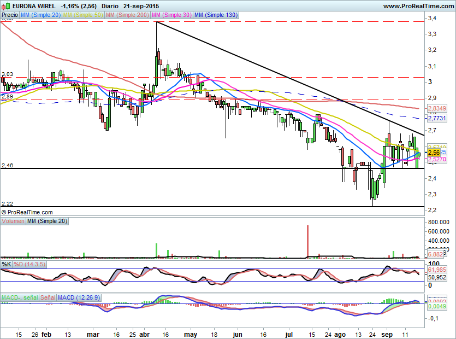Click the candlestick icon beside EURONA WIREL

pos(6,6)
